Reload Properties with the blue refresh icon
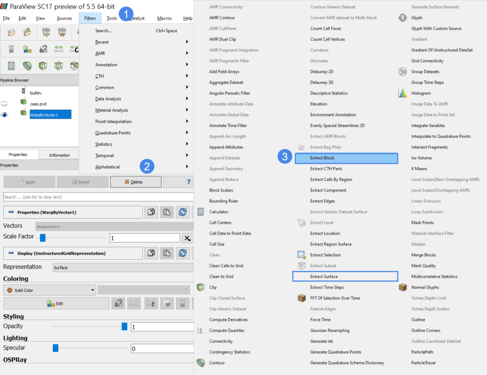 click(183, 212)
